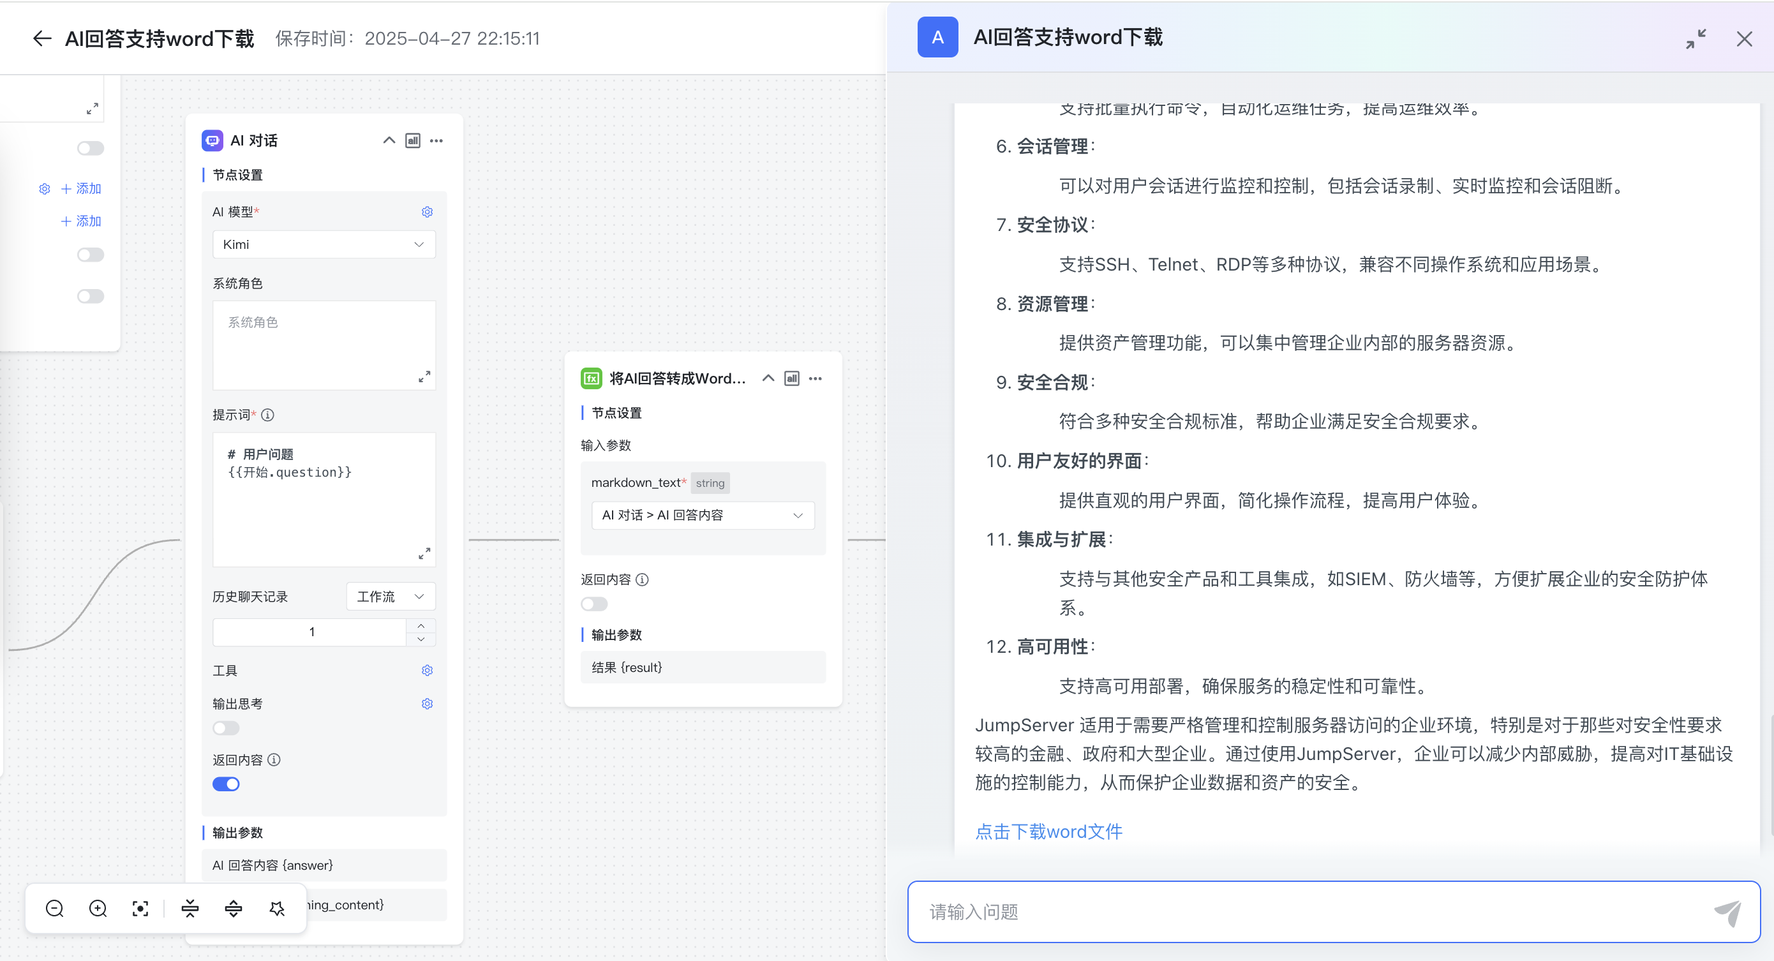Open the Kimi AI model dropdown
This screenshot has height=961, width=1774.
[324, 244]
